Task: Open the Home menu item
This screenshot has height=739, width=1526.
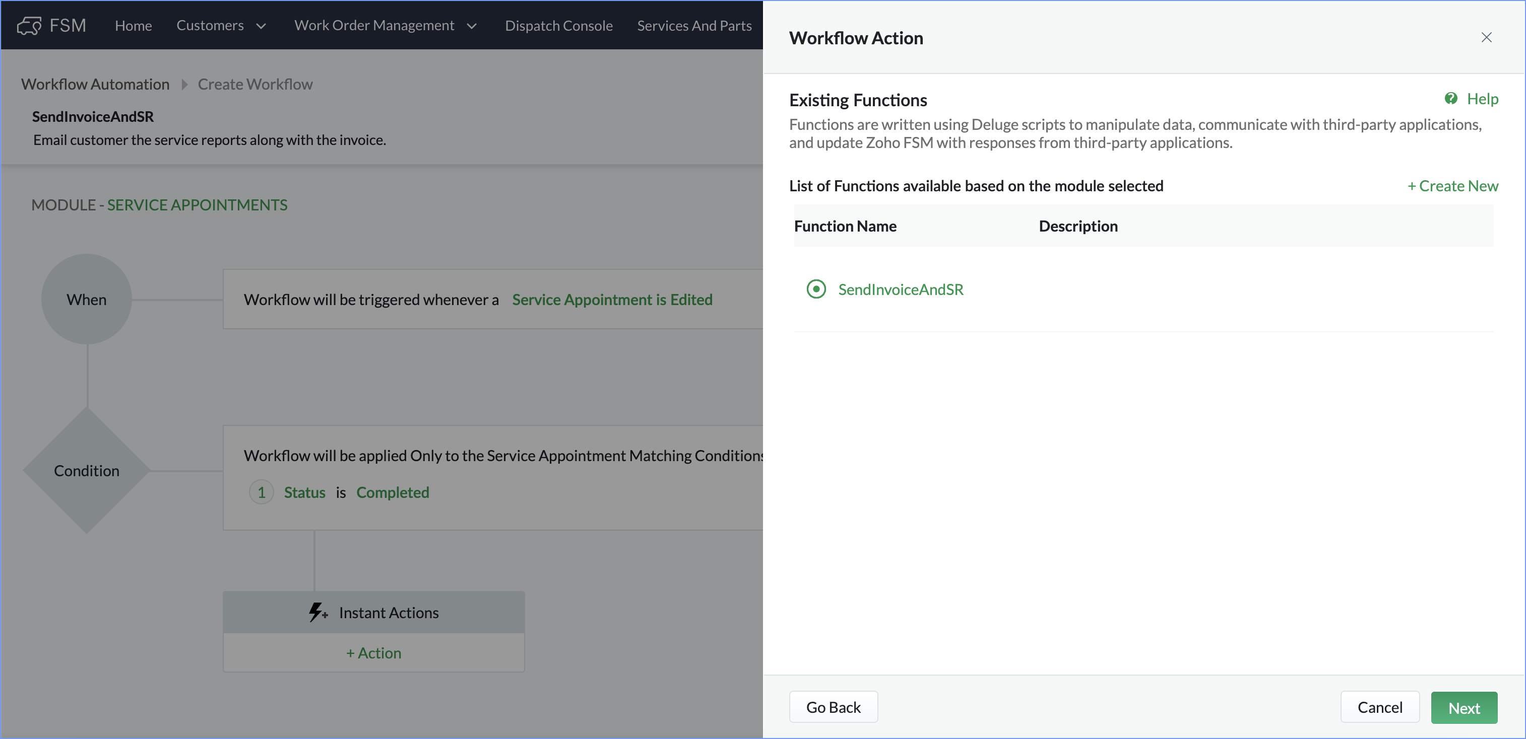Action: tap(133, 26)
